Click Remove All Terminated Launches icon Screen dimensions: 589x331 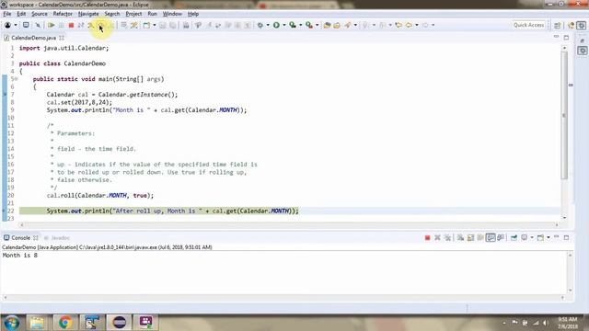point(447,237)
